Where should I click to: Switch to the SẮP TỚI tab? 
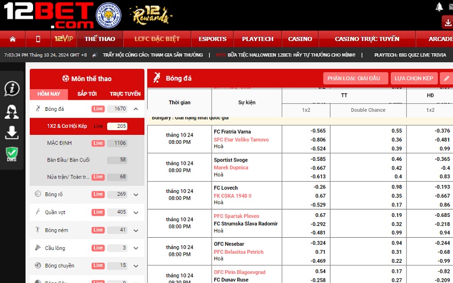(x=87, y=94)
